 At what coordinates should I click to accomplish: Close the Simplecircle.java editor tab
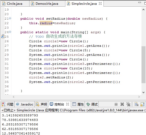pos(100,3)
